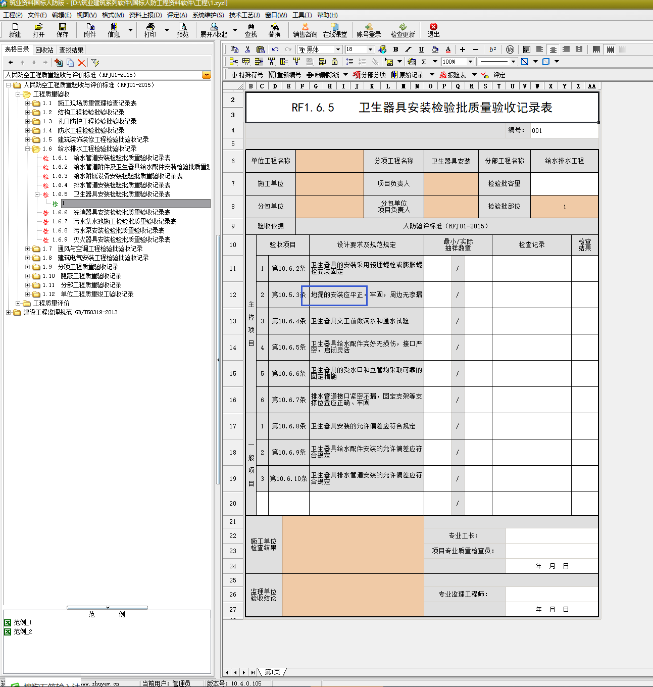The image size is (653, 687).
Task: Click the Sigma sum icon
Action: (x=424, y=62)
